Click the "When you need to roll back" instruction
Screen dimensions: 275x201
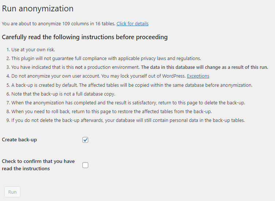[x=110, y=111]
